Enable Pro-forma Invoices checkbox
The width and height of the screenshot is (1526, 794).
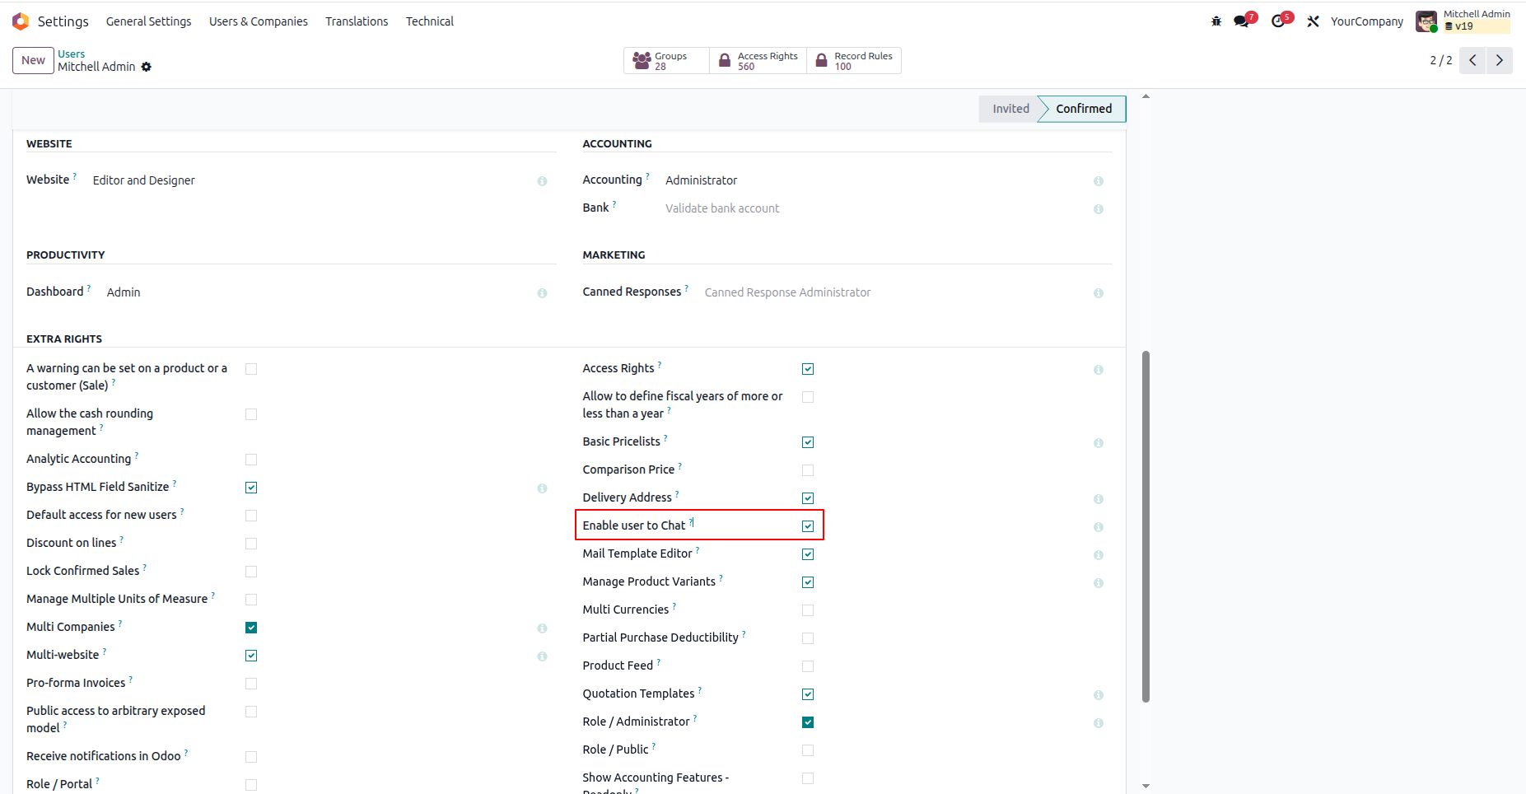251,684
